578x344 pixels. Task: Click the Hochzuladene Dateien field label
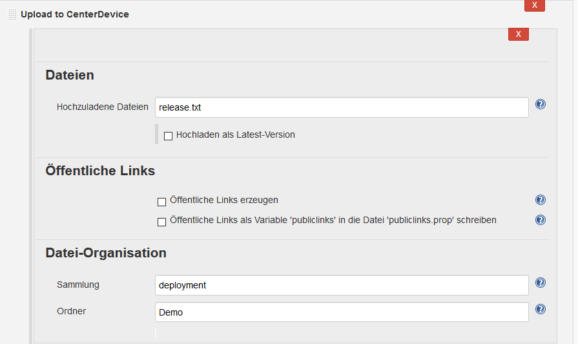pos(103,107)
